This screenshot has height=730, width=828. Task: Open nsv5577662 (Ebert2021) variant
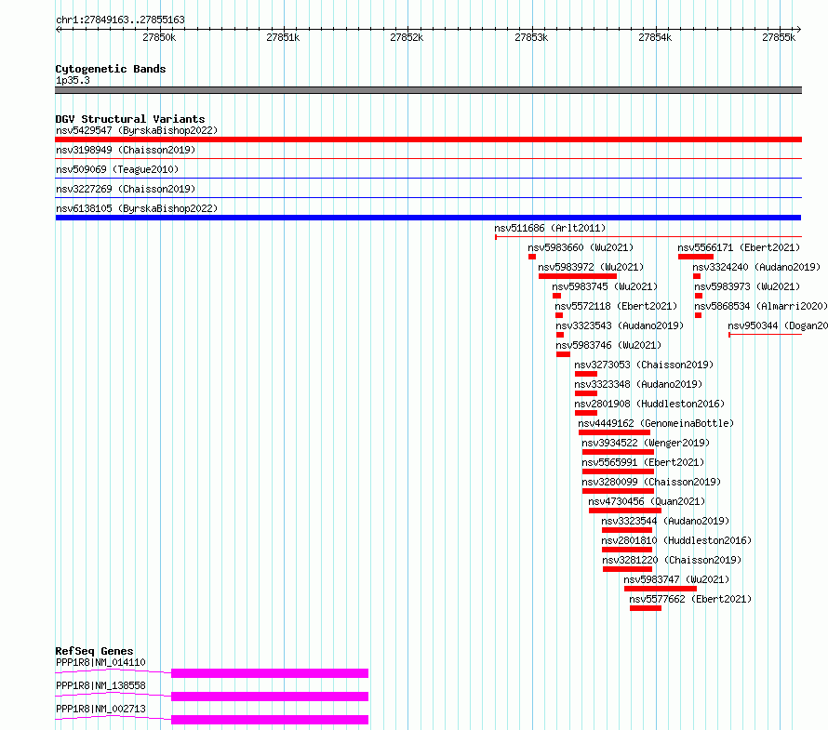(x=690, y=599)
